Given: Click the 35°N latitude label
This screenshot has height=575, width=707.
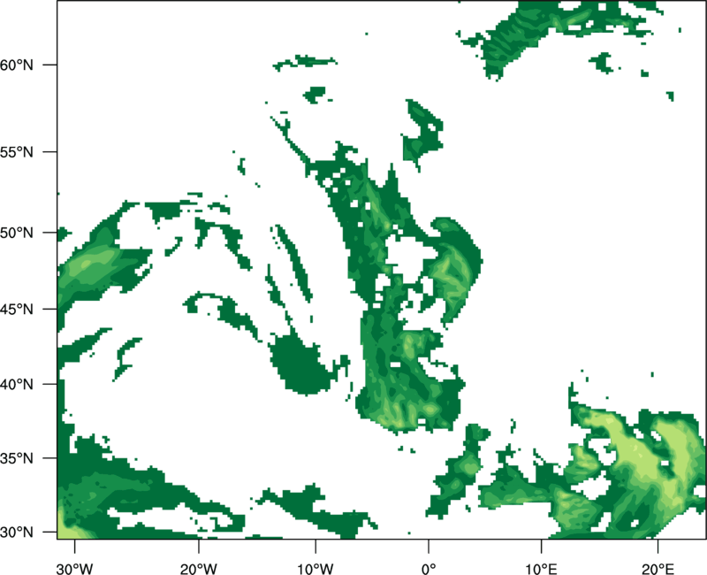Looking at the screenshot, I should coord(16,458).
